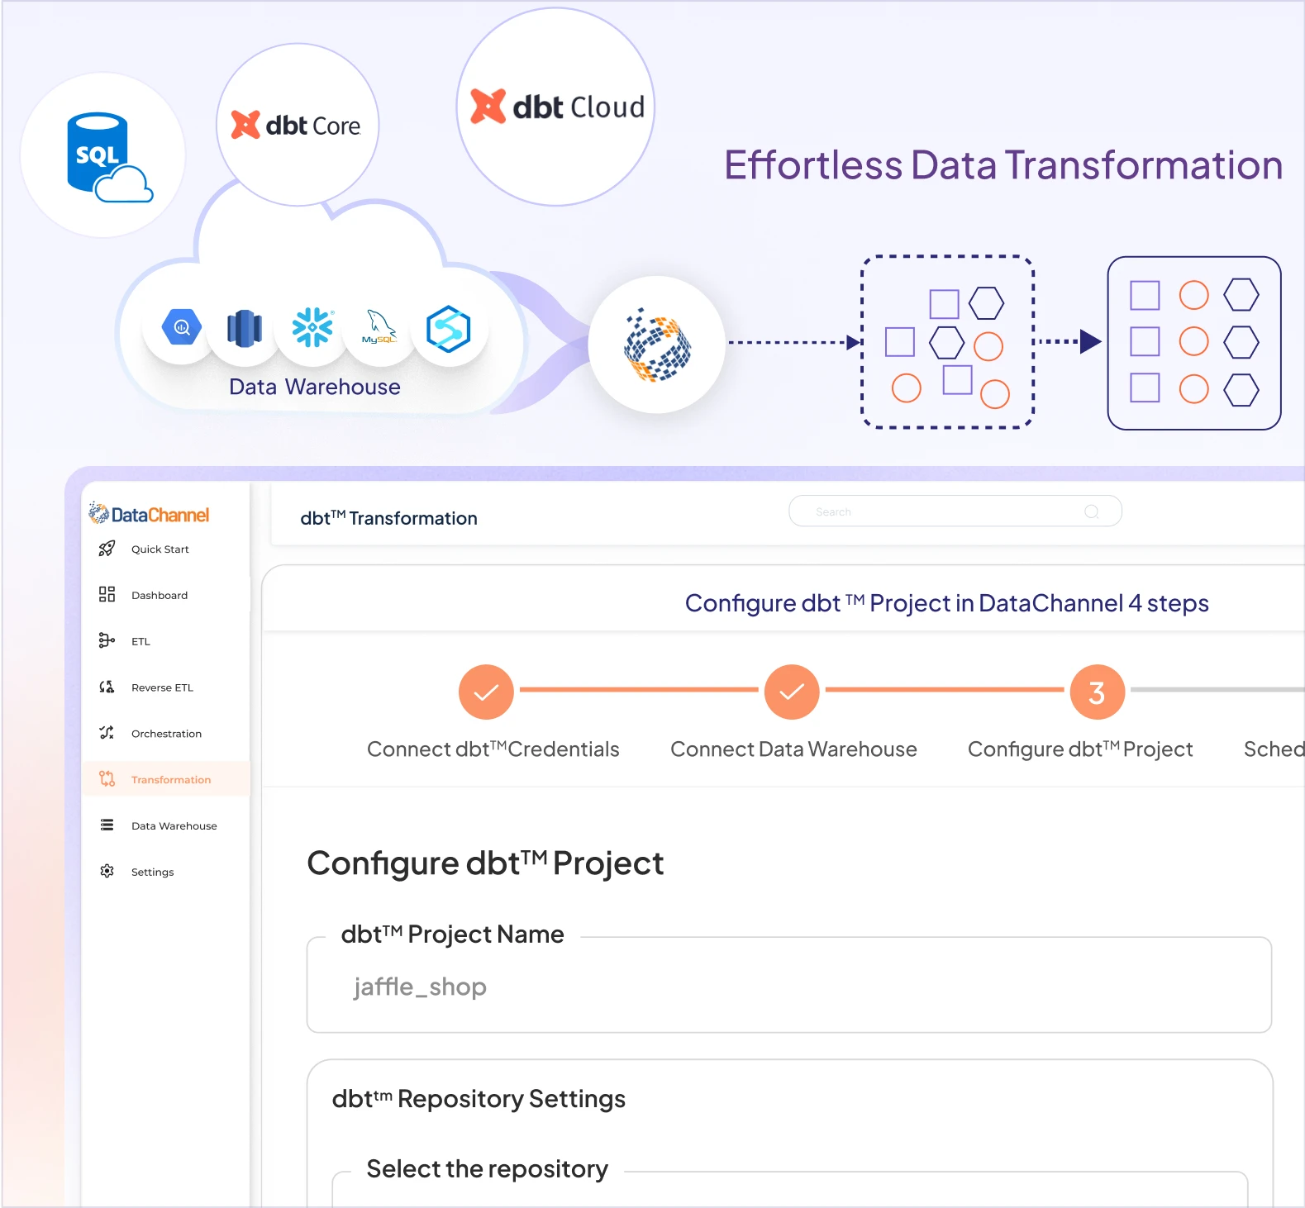Image resolution: width=1305 pixels, height=1208 pixels.
Task: Open Settings from sidebar
Action: coord(165,872)
